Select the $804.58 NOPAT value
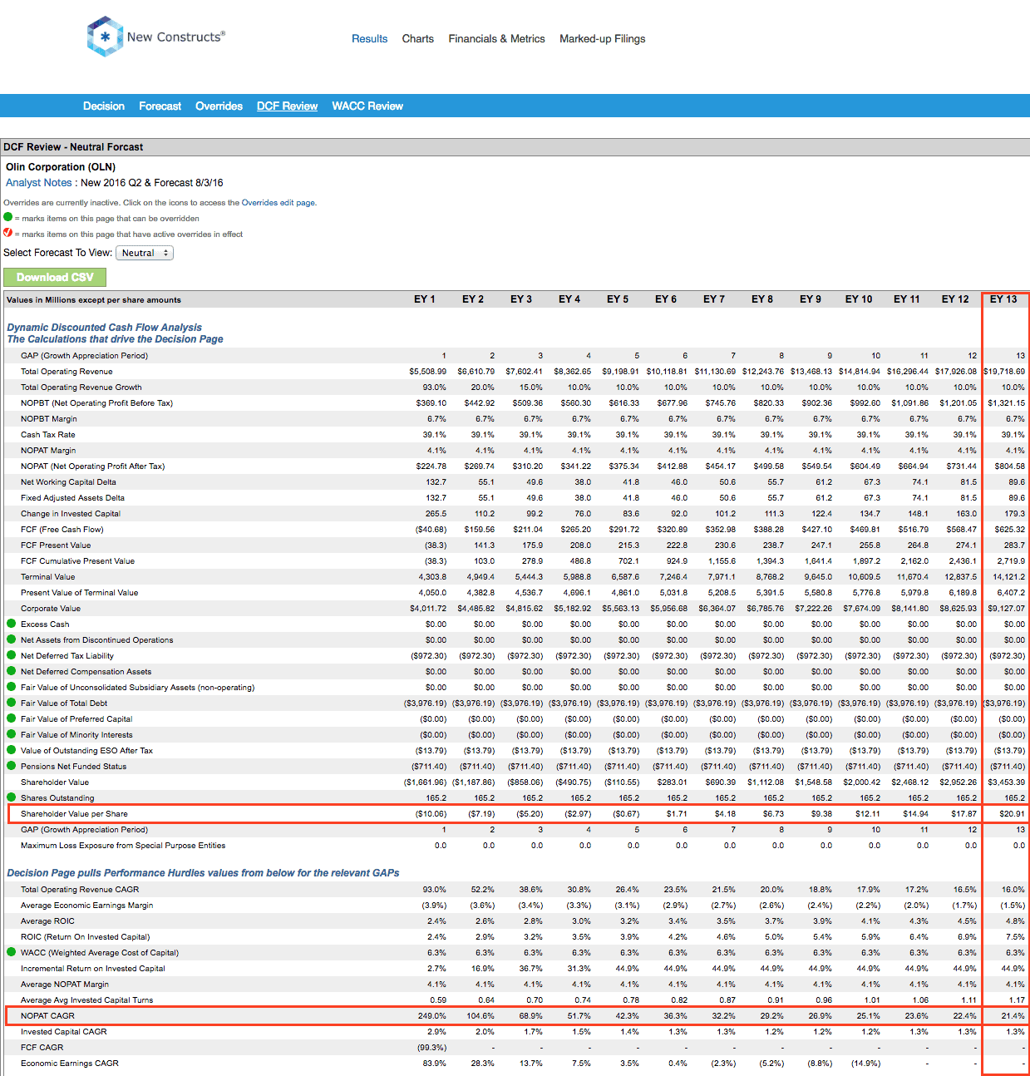 click(1010, 466)
